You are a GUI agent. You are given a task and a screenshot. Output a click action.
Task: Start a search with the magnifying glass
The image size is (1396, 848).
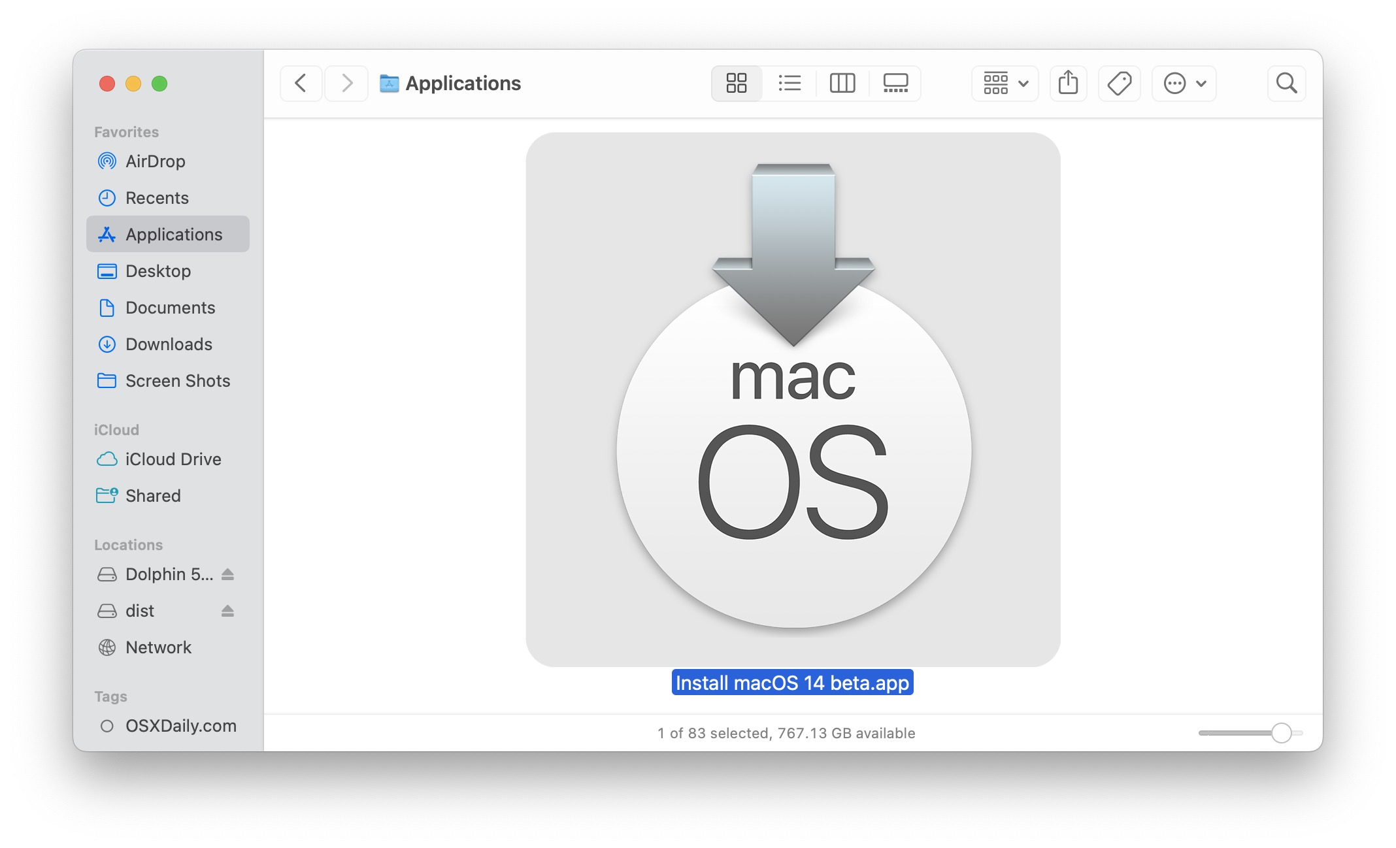(x=1286, y=83)
